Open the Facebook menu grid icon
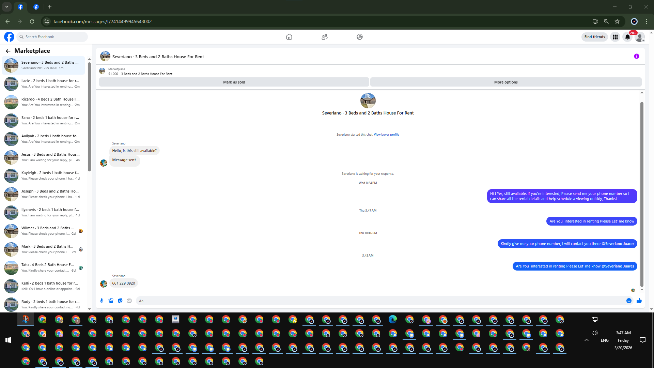654x368 pixels. coord(615,37)
